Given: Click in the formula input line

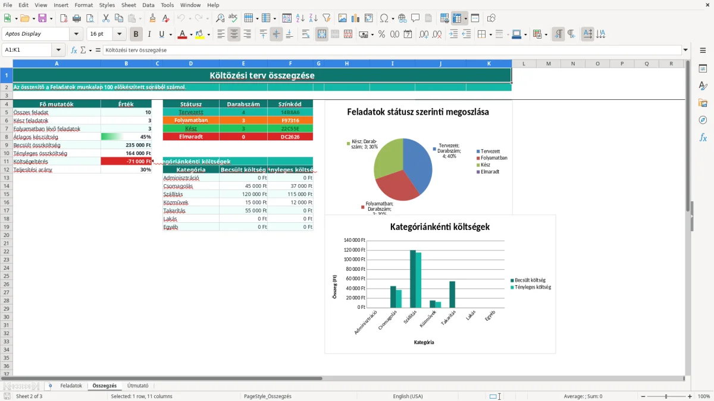Looking at the screenshot, I should pyautogui.click(x=392, y=50).
